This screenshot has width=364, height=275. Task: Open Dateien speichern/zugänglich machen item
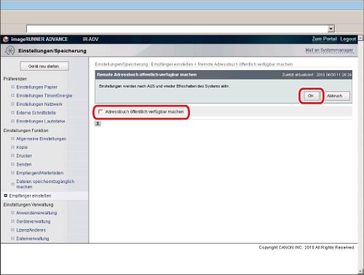click(45, 184)
